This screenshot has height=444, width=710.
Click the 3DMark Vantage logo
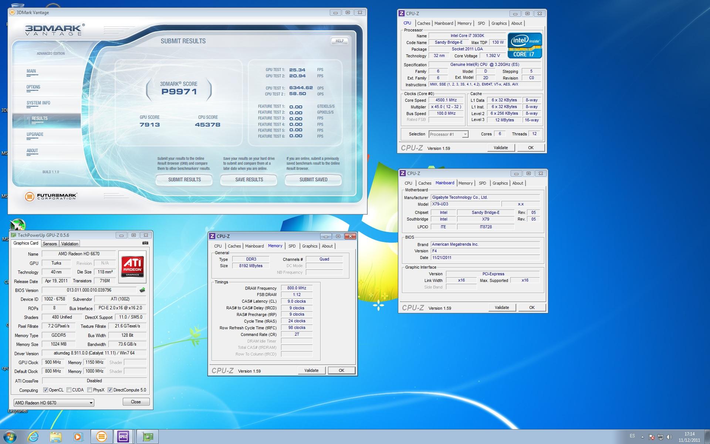coord(54,30)
